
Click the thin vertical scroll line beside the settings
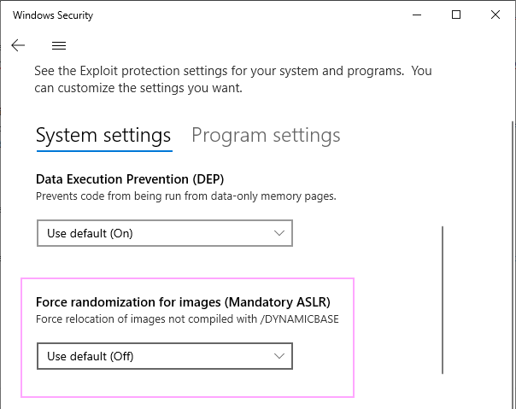pos(443,300)
